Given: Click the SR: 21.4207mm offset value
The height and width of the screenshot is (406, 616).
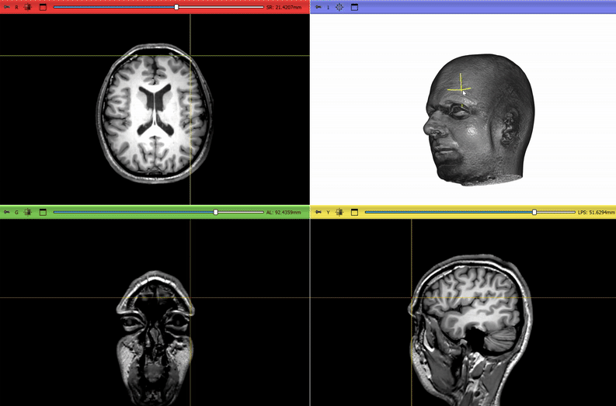Looking at the screenshot, I should (284, 7).
